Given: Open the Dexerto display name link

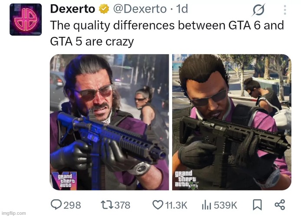Looking at the screenshot, I should tap(72, 9).
